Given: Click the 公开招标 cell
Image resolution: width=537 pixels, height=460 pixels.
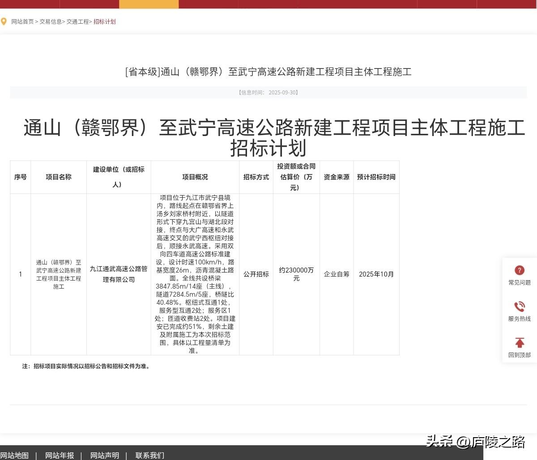Looking at the screenshot, I should (256, 274).
